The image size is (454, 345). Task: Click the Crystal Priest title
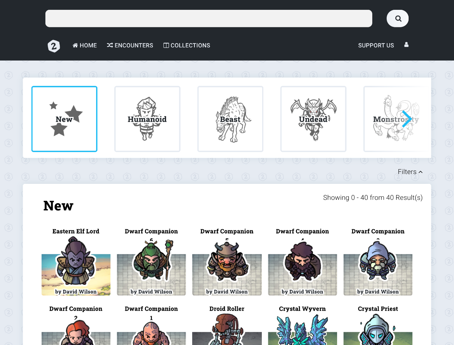378,309
